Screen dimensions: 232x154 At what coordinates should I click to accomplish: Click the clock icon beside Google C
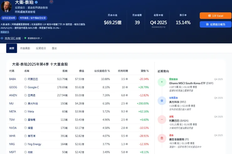click(x=25, y=87)
